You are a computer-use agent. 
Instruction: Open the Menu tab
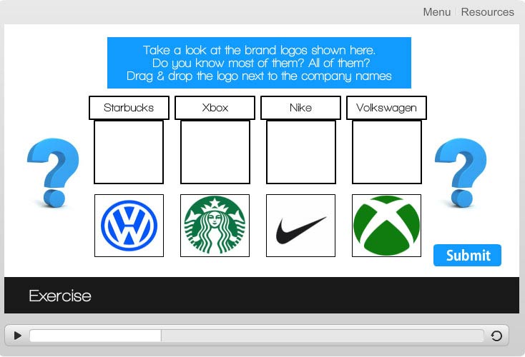pyautogui.click(x=436, y=12)
